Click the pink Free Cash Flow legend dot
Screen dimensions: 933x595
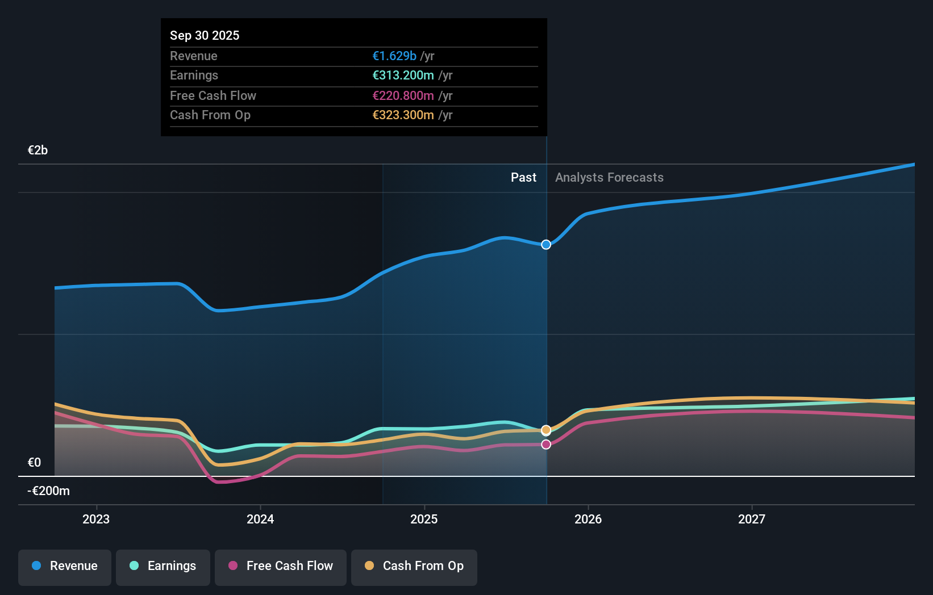coord(234,566)
